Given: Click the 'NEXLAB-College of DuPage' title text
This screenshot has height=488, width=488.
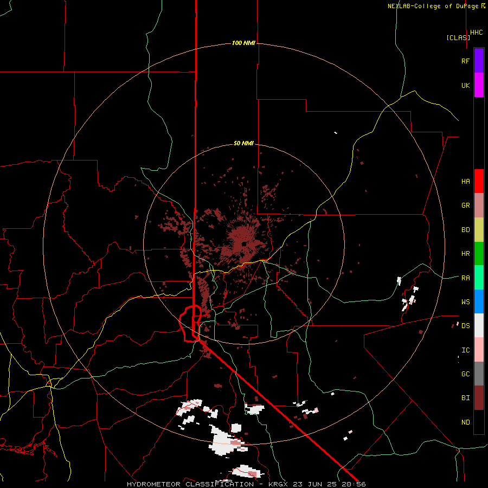Looking at the screenshot, I should pyautogui.click(x=434, y=6).
